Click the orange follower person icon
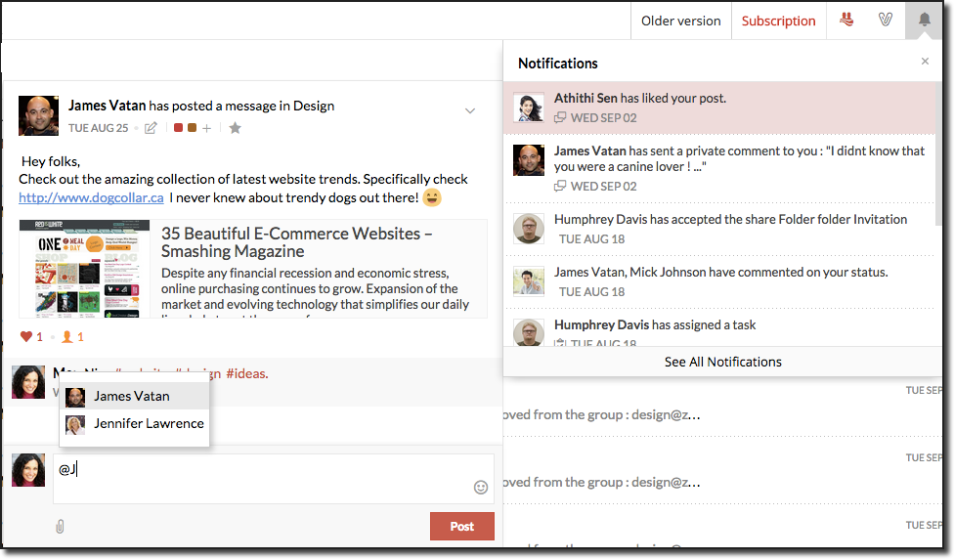This screenshot has height=559, width=954. (x=67, y=337)
